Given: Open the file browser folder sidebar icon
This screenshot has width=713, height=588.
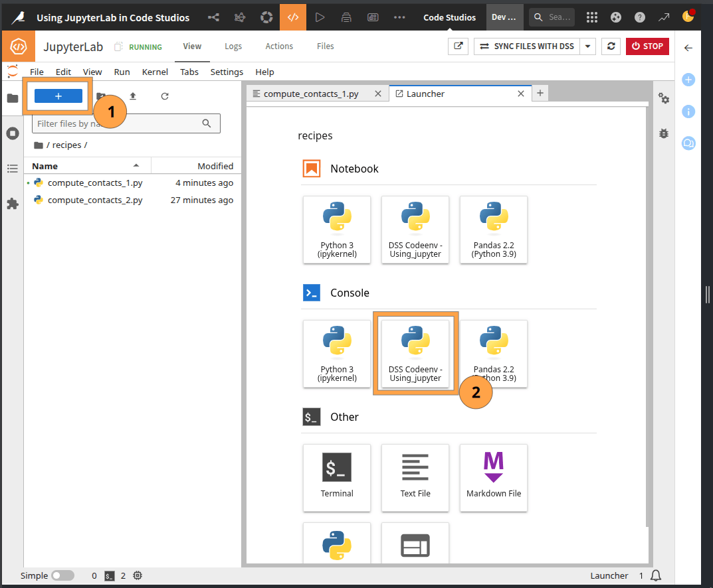Looking at the screenshot, I should (13, 98).
